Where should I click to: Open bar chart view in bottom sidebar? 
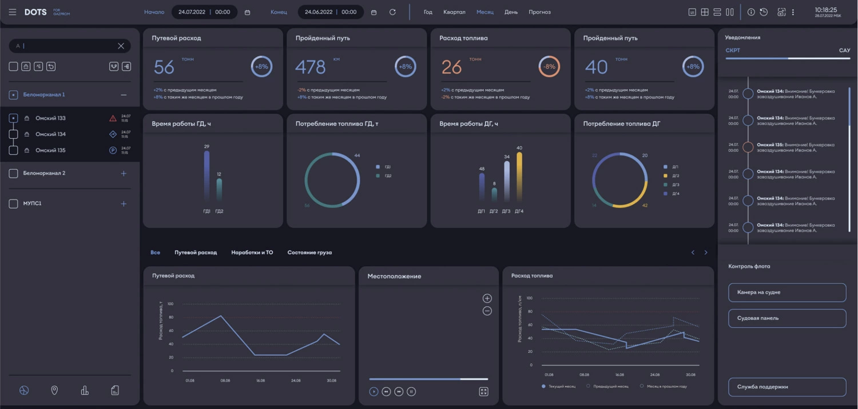(85, 390)
